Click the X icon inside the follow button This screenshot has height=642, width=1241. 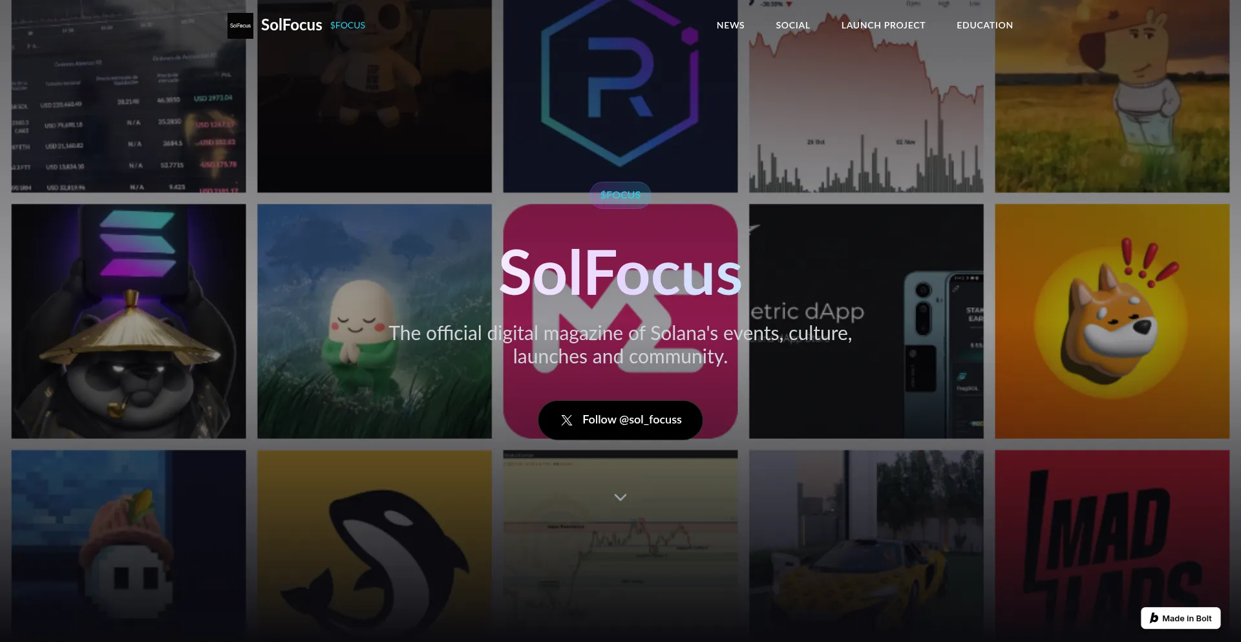567,420
